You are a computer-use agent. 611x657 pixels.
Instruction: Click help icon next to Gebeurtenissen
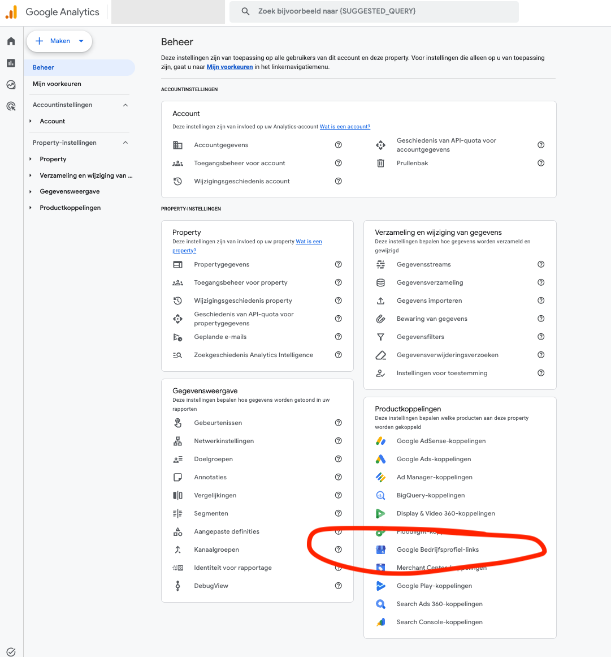tap(338, 422)
